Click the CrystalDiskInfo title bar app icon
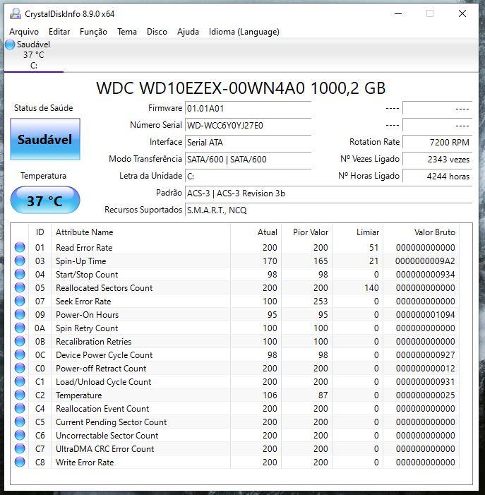This screenshot has height=495, width=485. coord(15,13)
